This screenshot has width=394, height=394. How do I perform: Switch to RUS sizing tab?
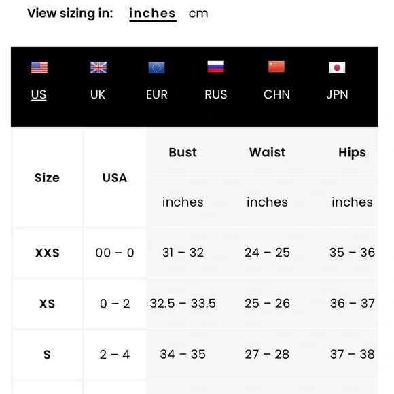(x=215, y=94)
